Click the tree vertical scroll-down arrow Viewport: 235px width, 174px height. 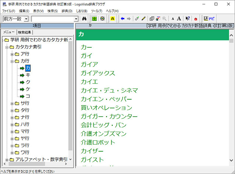point(70,159)
